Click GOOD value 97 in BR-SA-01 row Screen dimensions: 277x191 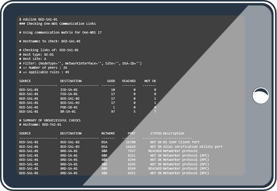(x=113, y=112)
